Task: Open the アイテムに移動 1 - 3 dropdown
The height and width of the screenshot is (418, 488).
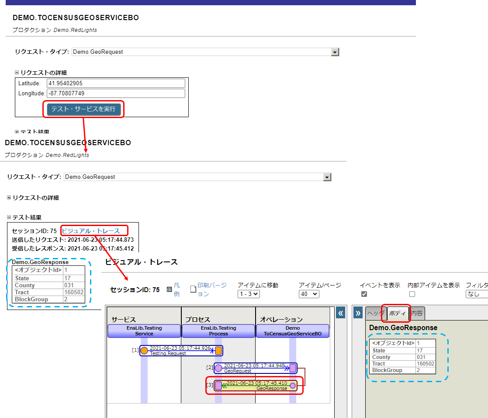Action: 249,294
